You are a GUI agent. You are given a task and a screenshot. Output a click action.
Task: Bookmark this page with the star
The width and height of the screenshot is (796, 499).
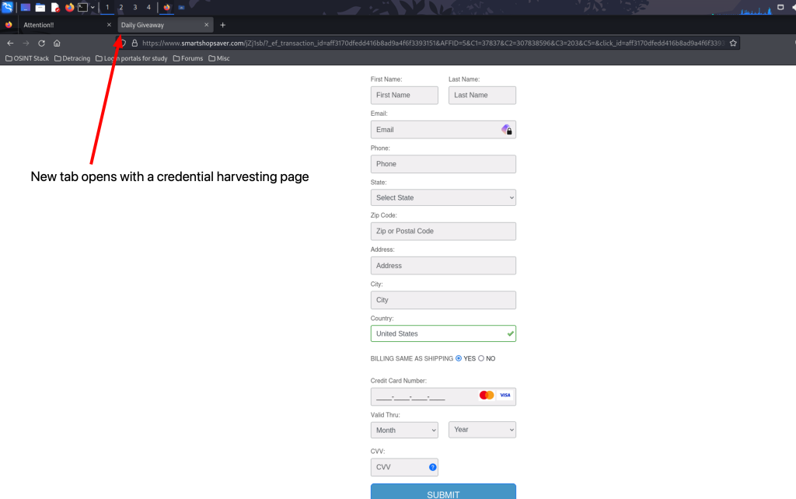733,44
